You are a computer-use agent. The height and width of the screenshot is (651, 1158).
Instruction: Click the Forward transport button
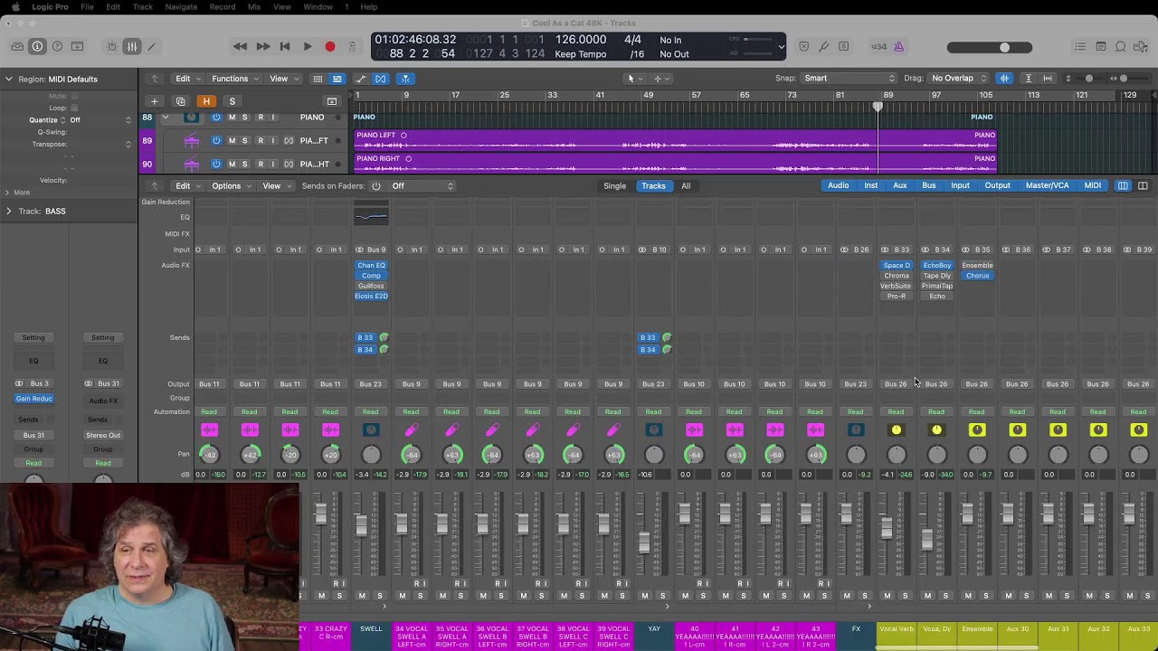coord(262,46)
